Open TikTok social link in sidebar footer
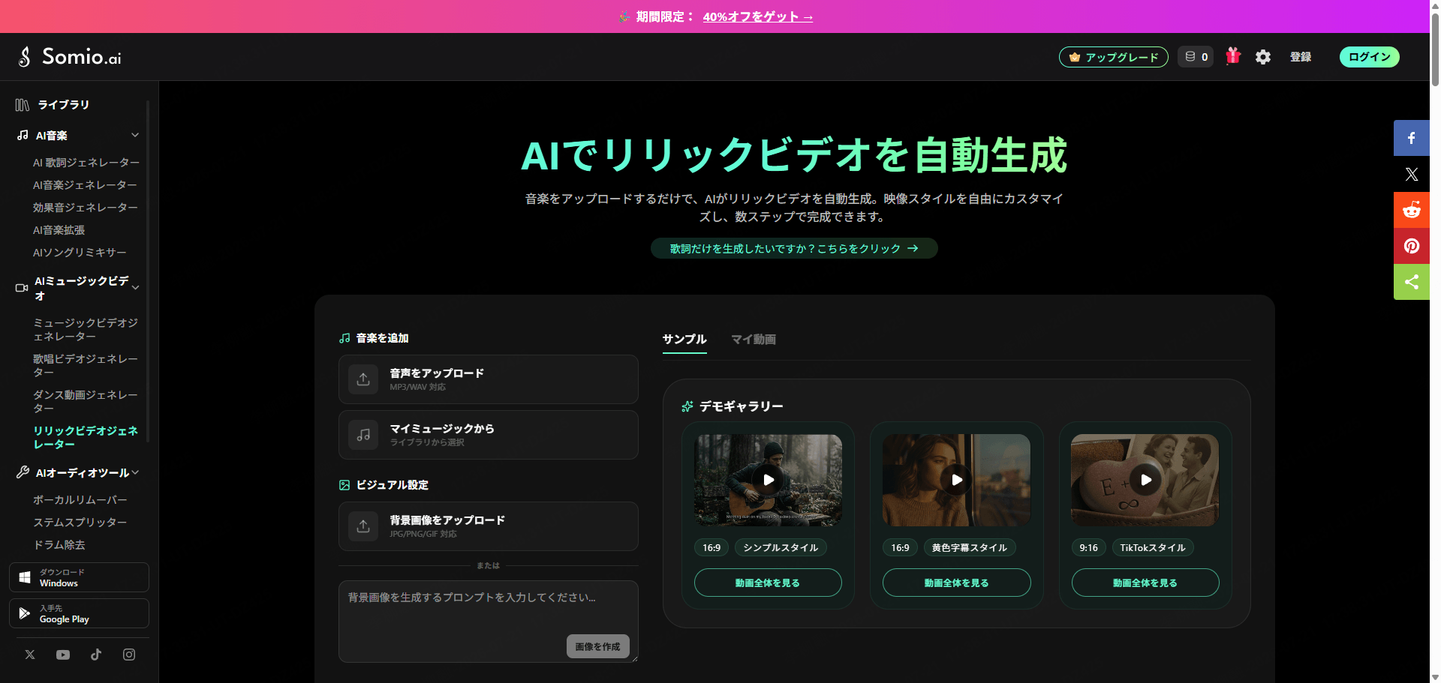 click(x=96, y=655)
